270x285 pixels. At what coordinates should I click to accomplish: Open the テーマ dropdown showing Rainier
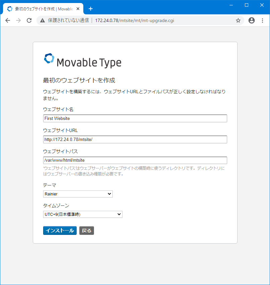(x=78, y=194)
